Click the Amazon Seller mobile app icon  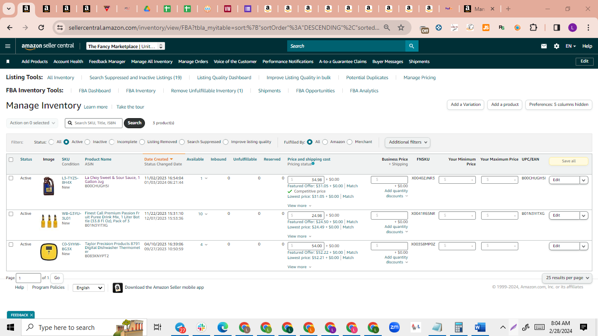pos(117,287)
